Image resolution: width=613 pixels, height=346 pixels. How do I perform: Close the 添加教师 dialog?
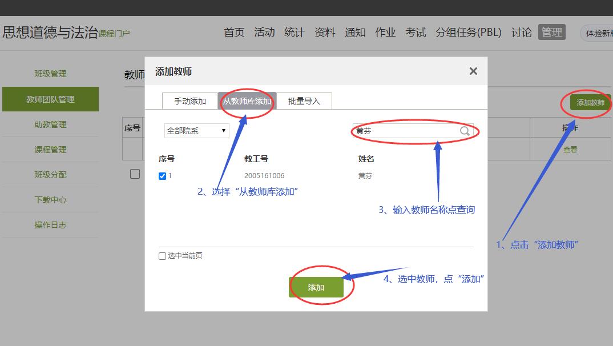473,71
